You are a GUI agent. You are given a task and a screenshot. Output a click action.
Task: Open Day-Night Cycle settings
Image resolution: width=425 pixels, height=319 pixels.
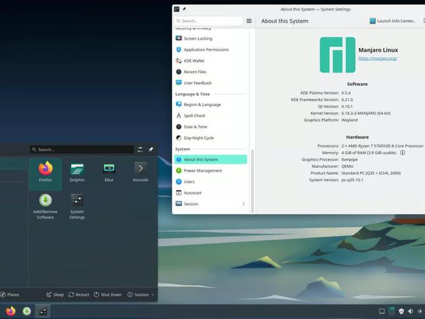pyautogui.click(x=210, y=138)
